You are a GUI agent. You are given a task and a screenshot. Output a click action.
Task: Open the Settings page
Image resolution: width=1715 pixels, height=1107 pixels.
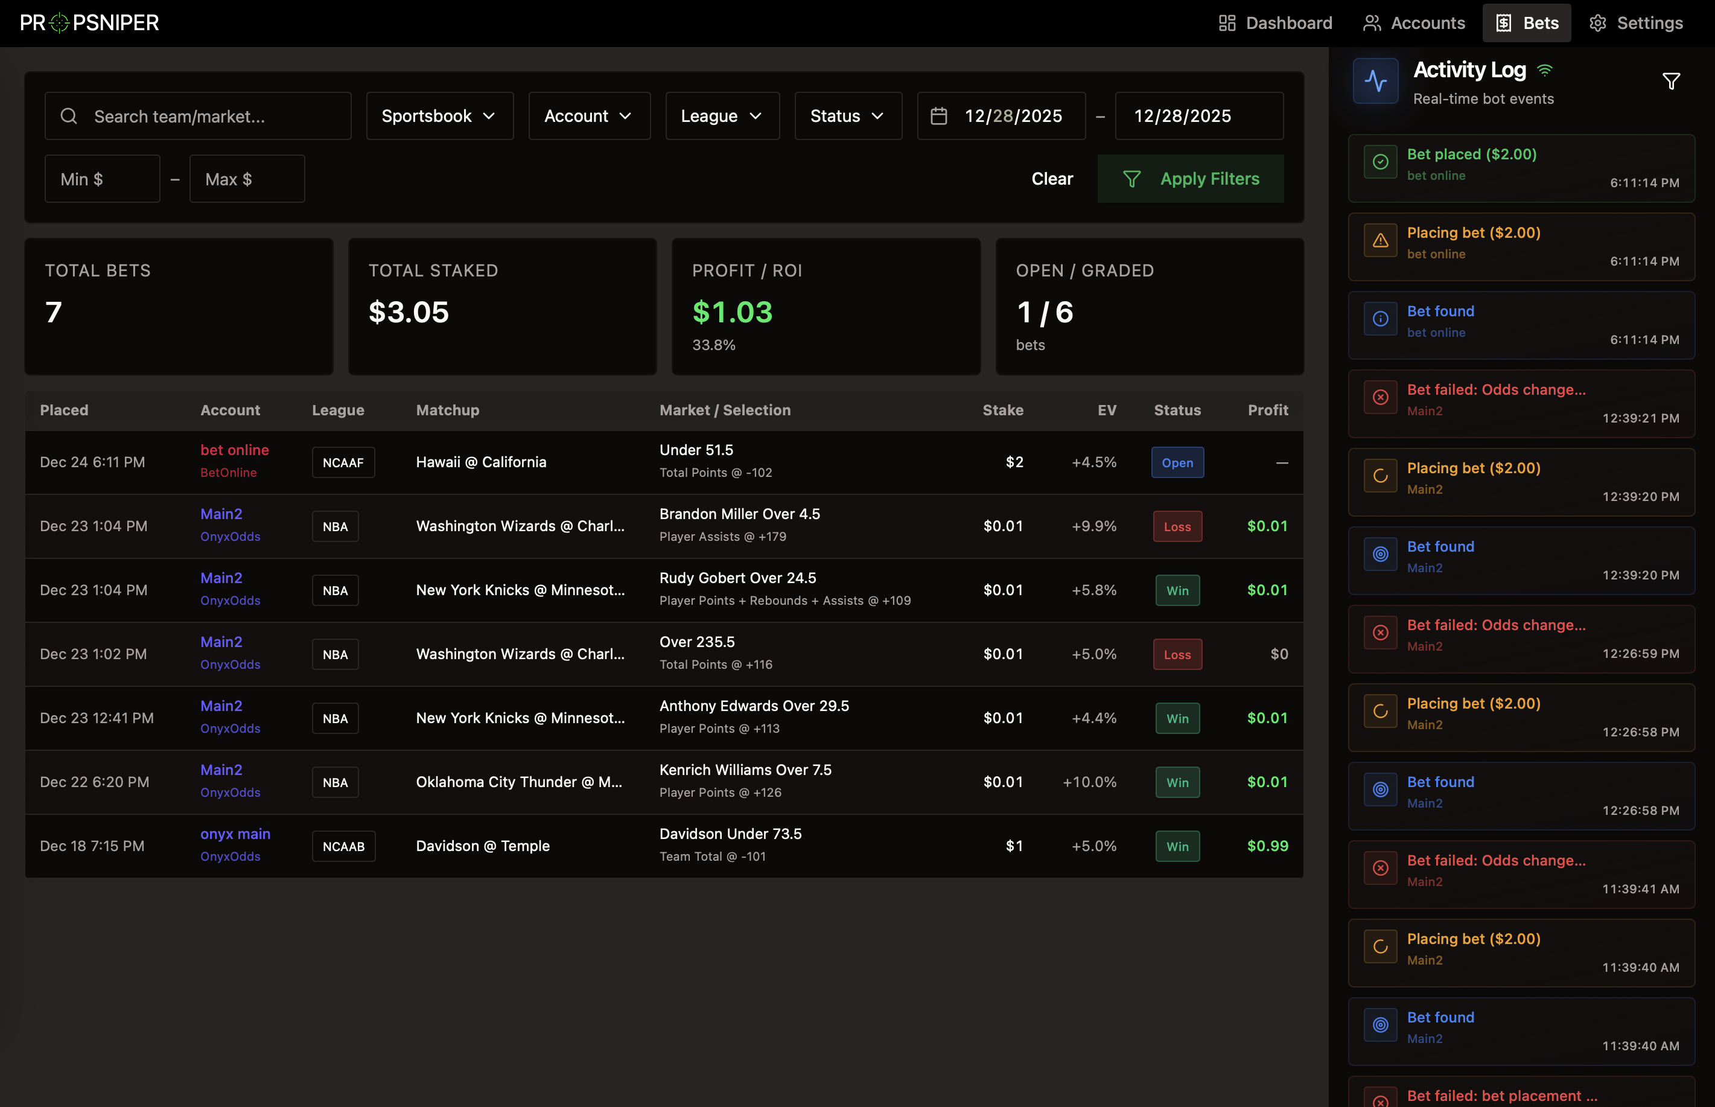(x=1636, y=23)
